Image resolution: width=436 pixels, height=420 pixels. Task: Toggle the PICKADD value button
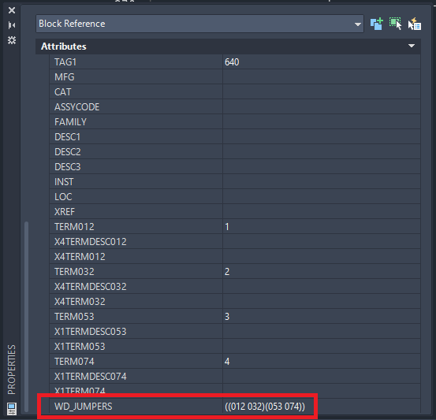[x=377, y=24]
